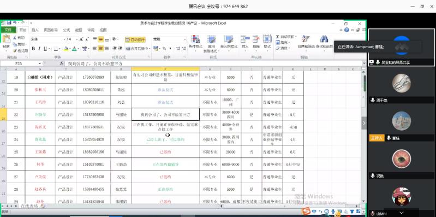Select the 在线表格 sheet tab

(x=29, y=206)
